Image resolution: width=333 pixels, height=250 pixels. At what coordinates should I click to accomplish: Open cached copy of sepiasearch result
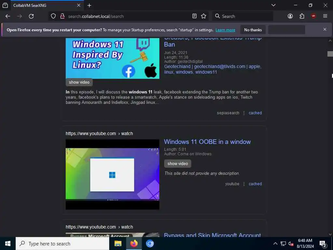[255, 113]
